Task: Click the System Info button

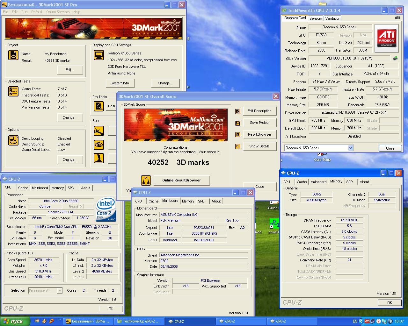Action: click(x=120, y=83)
